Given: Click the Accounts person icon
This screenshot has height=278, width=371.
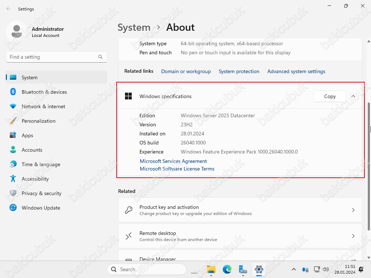Looking at the screenshot, I should point(13,149).
